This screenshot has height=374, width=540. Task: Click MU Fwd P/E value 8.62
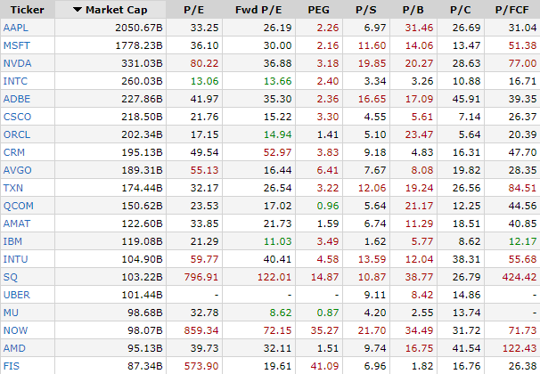(x=281, y=313)
